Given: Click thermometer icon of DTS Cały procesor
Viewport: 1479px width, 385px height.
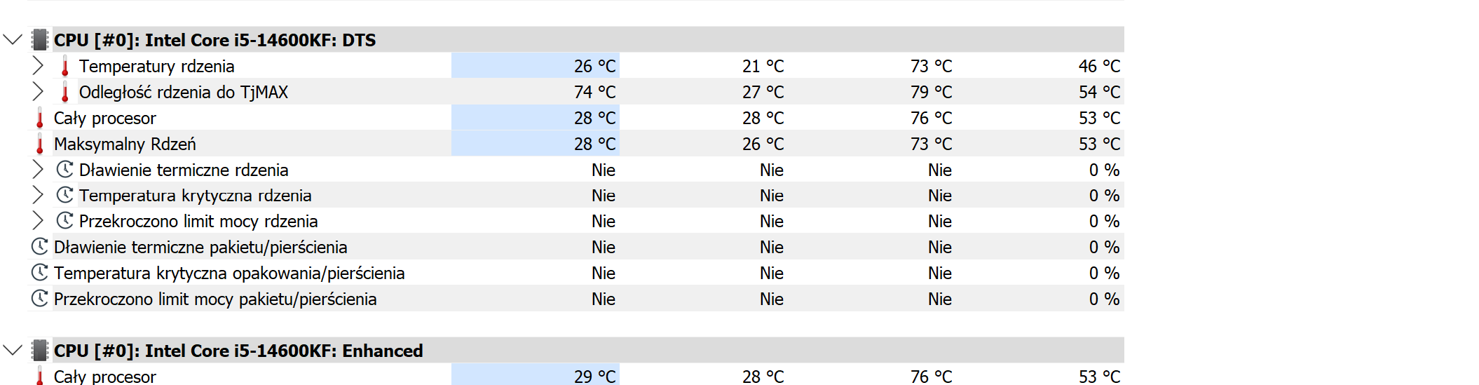Looking at the screenshot, I should click(x=40, y=118).
